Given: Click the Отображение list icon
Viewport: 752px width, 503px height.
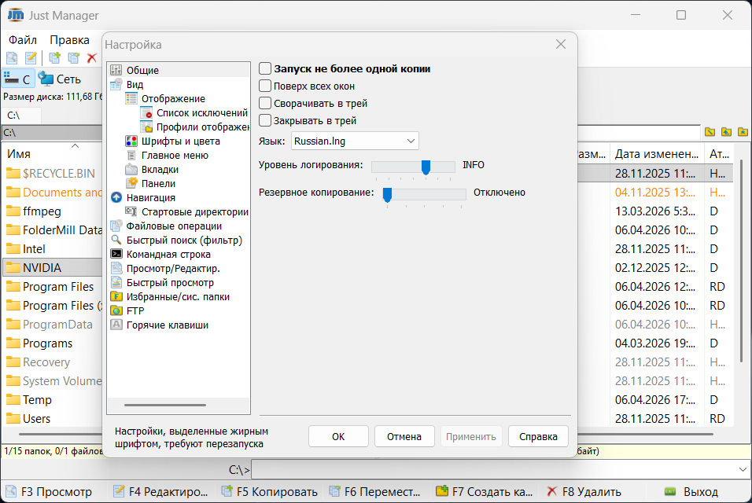Looking at the screenshot, I should (x=131, y=99).
